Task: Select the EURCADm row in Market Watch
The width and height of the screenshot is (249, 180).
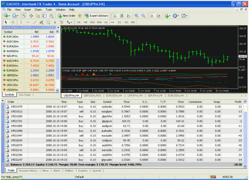Action: click(x=29, y=37)
